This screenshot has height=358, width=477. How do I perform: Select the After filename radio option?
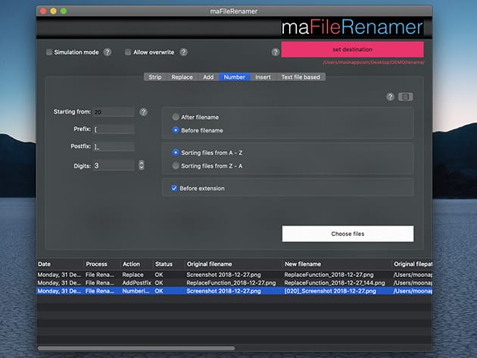click(176, 117)
